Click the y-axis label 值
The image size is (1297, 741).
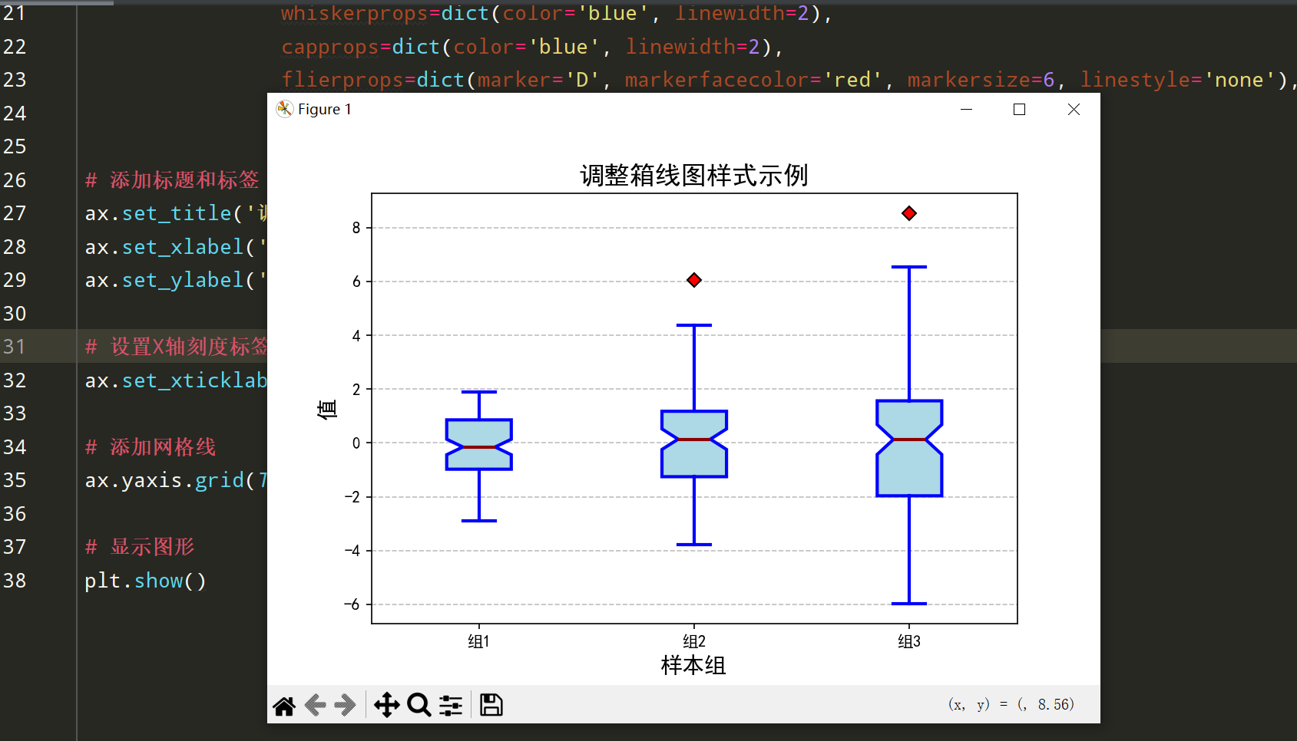pyautogui.click(x=327, y=410)
